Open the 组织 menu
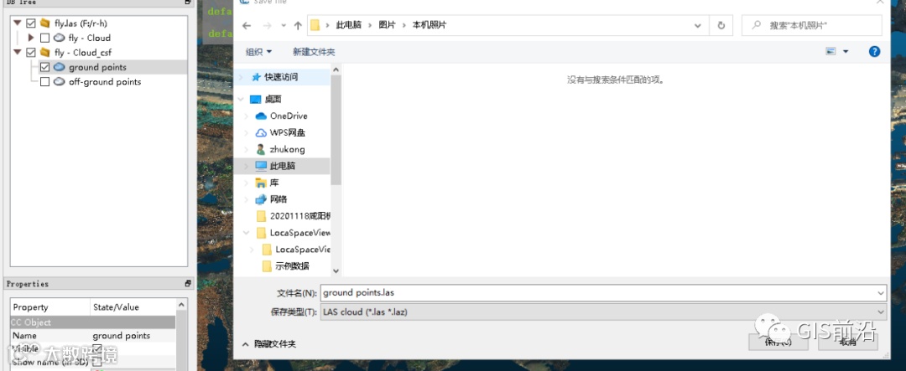Screen dimensions: 906x371 tap(258, 52)
